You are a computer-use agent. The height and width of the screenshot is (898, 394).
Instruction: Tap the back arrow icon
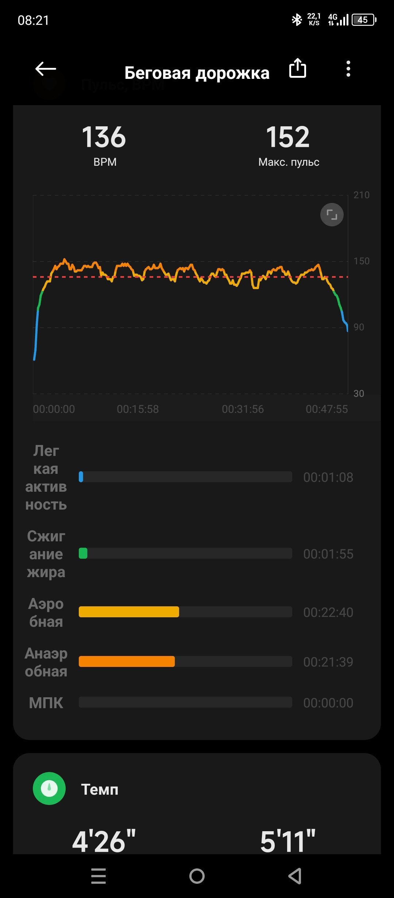pyautogui.click(x=46, y=69)
